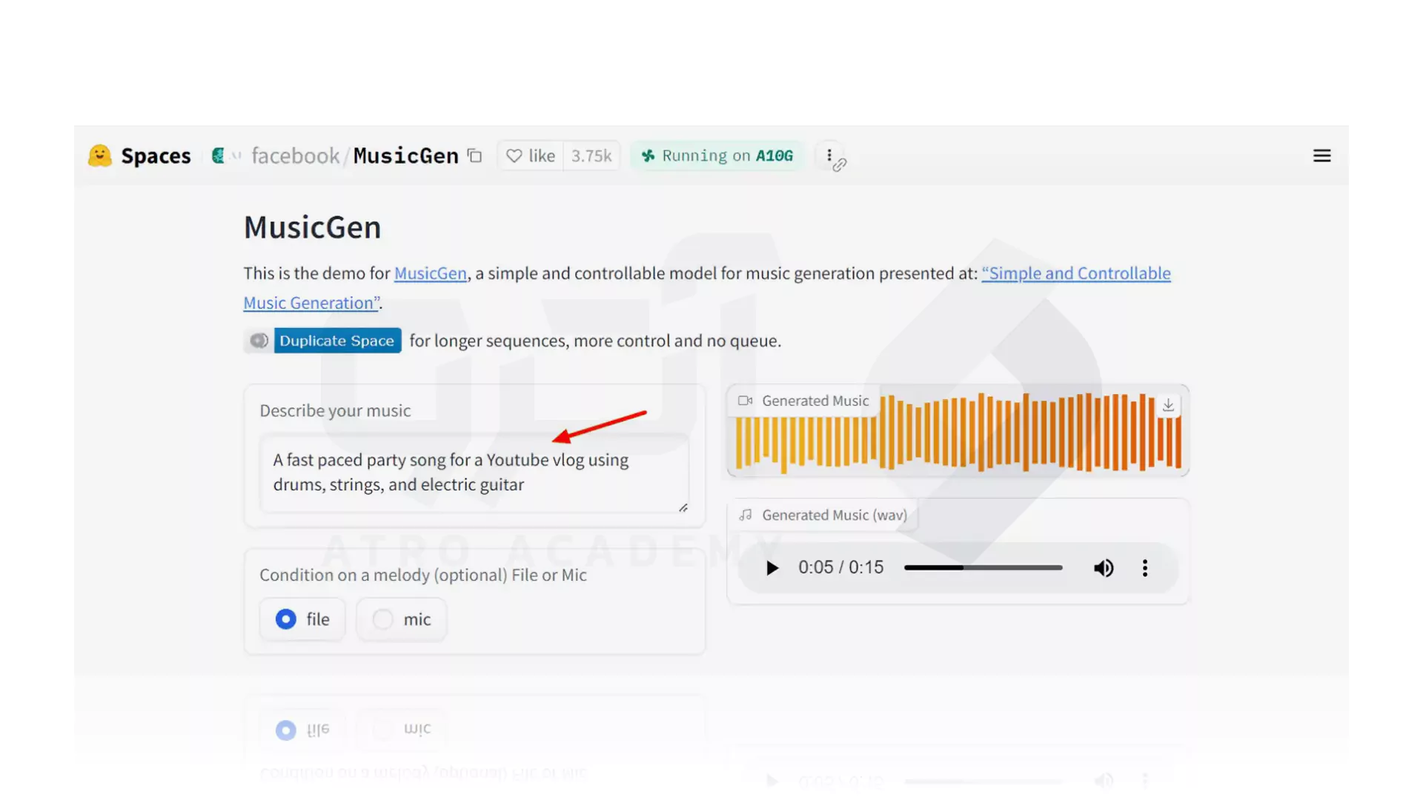Select the mic radio option
The height and width of the screenshot is (800, 1423).
402,619
